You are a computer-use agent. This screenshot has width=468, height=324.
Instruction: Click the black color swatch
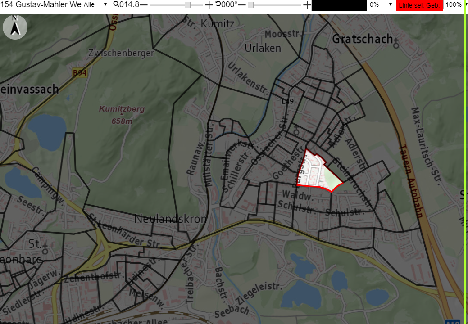339,5
